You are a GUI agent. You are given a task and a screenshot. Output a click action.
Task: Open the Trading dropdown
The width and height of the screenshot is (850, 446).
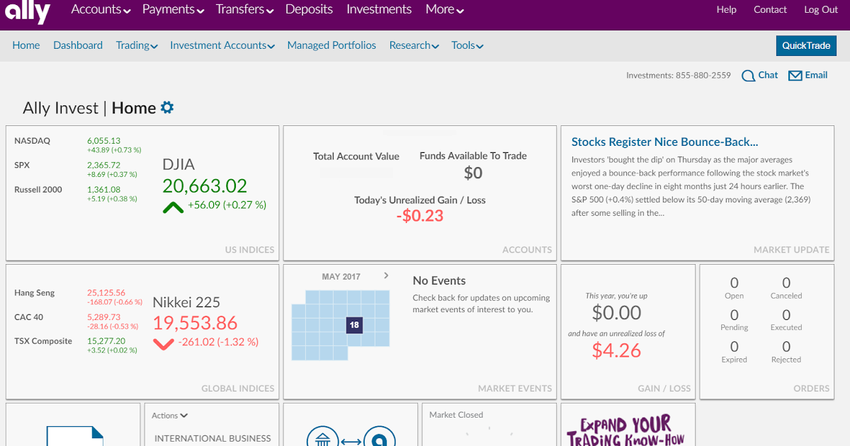pos(137,45)
